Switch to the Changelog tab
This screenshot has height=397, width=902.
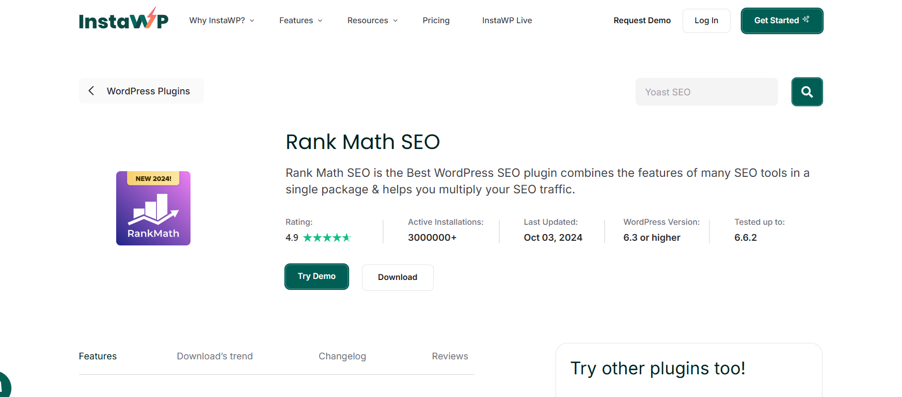pyautogui.click(x=342, y=356)
